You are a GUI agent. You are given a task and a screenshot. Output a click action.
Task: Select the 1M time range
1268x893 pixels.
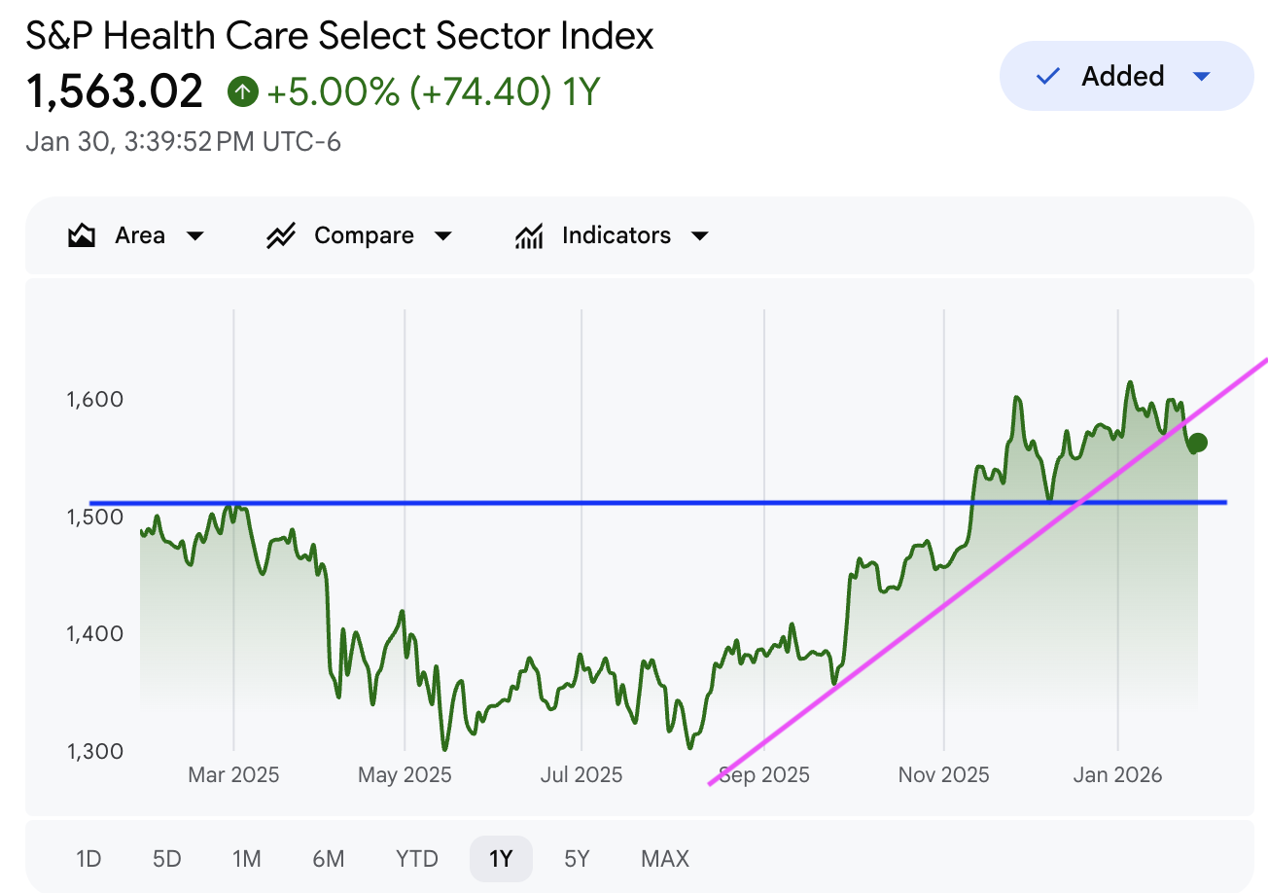click(247, 859)
